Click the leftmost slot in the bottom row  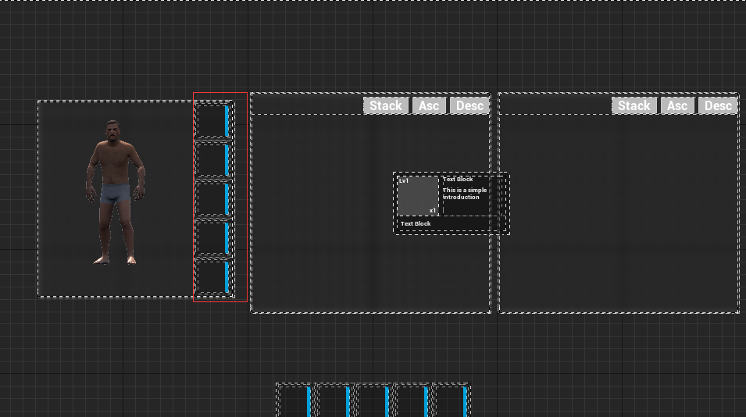click(295, 401)
